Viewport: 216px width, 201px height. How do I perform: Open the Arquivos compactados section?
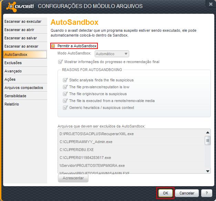(x=25, y=88)
